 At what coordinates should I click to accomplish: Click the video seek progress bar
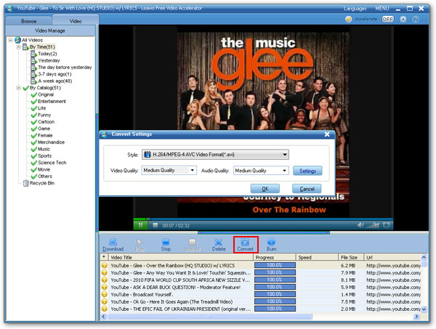click(263, 219)
